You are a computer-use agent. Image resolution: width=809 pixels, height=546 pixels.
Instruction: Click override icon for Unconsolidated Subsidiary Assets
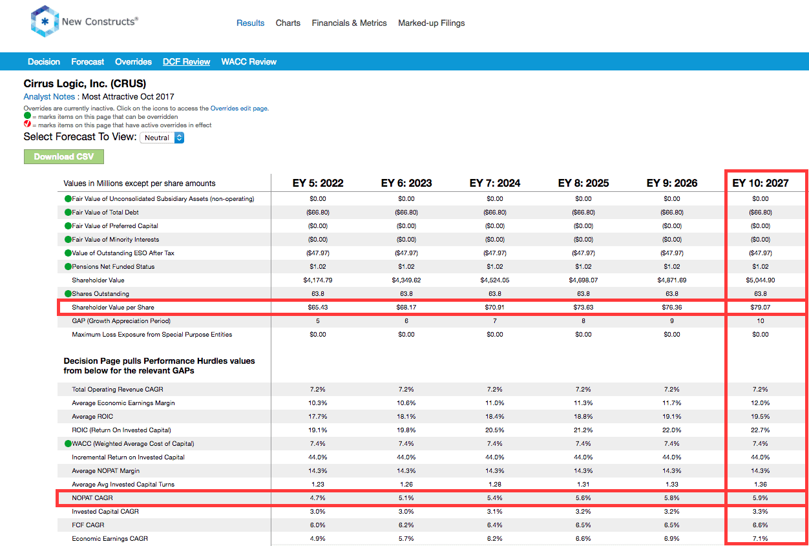pyautogui.click(x=68, y=199)
